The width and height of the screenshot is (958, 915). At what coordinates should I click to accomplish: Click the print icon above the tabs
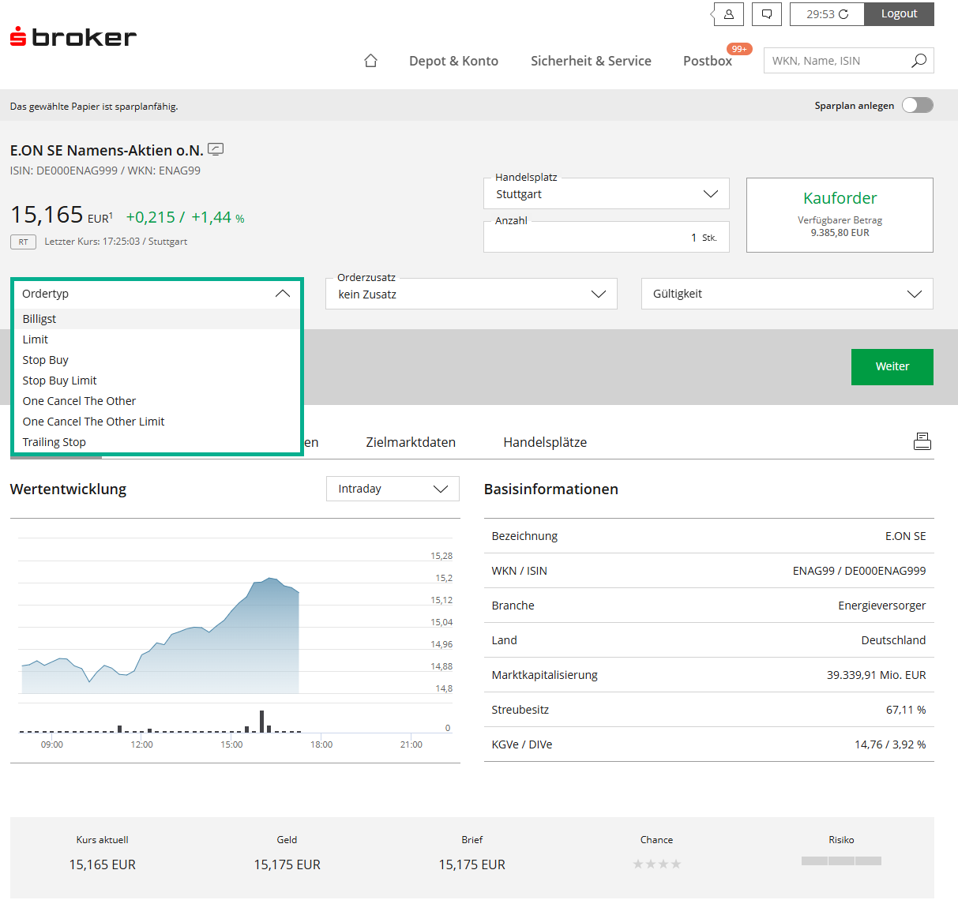coord(922,441)
